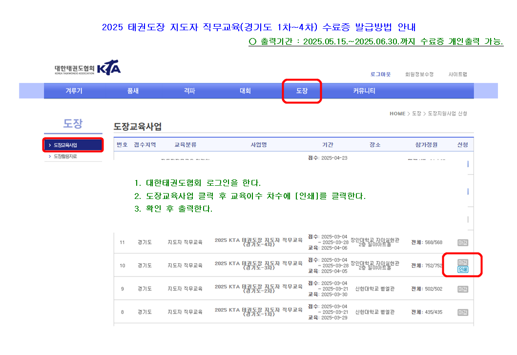Viewport: 517px width, 355px height.
Task: Select 도장교육사업 in the sidebar
Action: point(73,145)
